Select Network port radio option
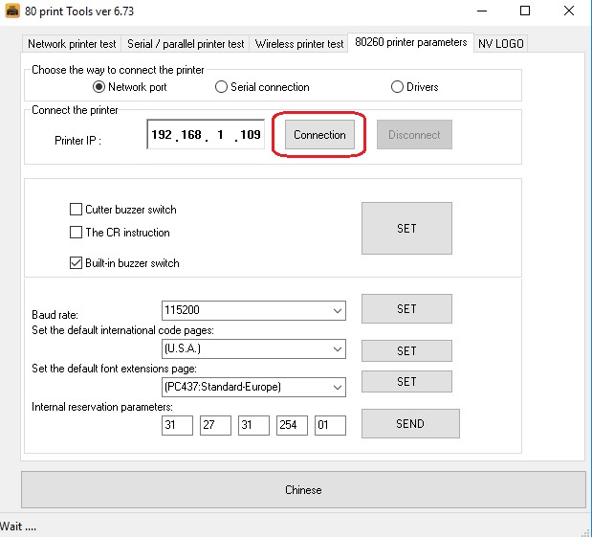Screen dimensions: 592x538 coord(99,87)
